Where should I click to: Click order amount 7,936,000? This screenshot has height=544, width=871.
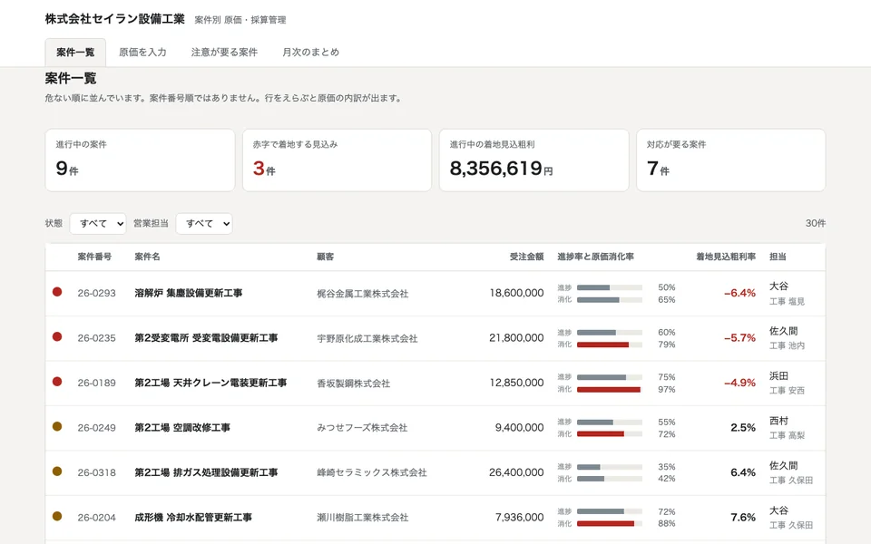tap(520, 518)
